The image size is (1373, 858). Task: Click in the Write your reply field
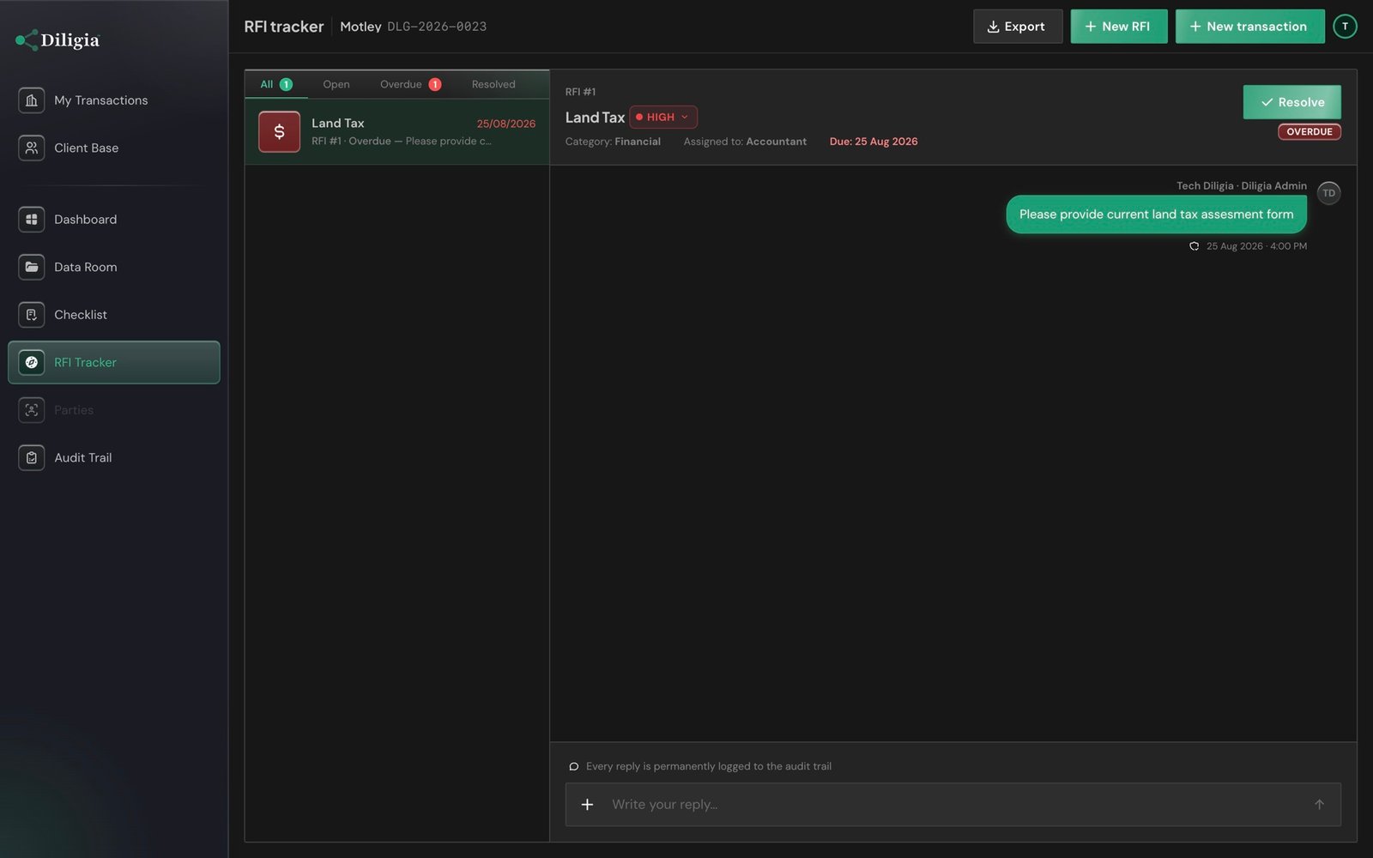953,804
